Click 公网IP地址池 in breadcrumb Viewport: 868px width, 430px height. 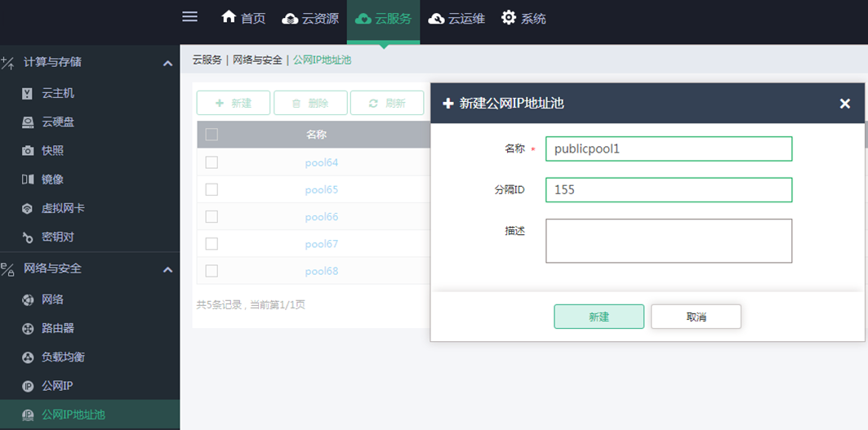tap(322, 60)
